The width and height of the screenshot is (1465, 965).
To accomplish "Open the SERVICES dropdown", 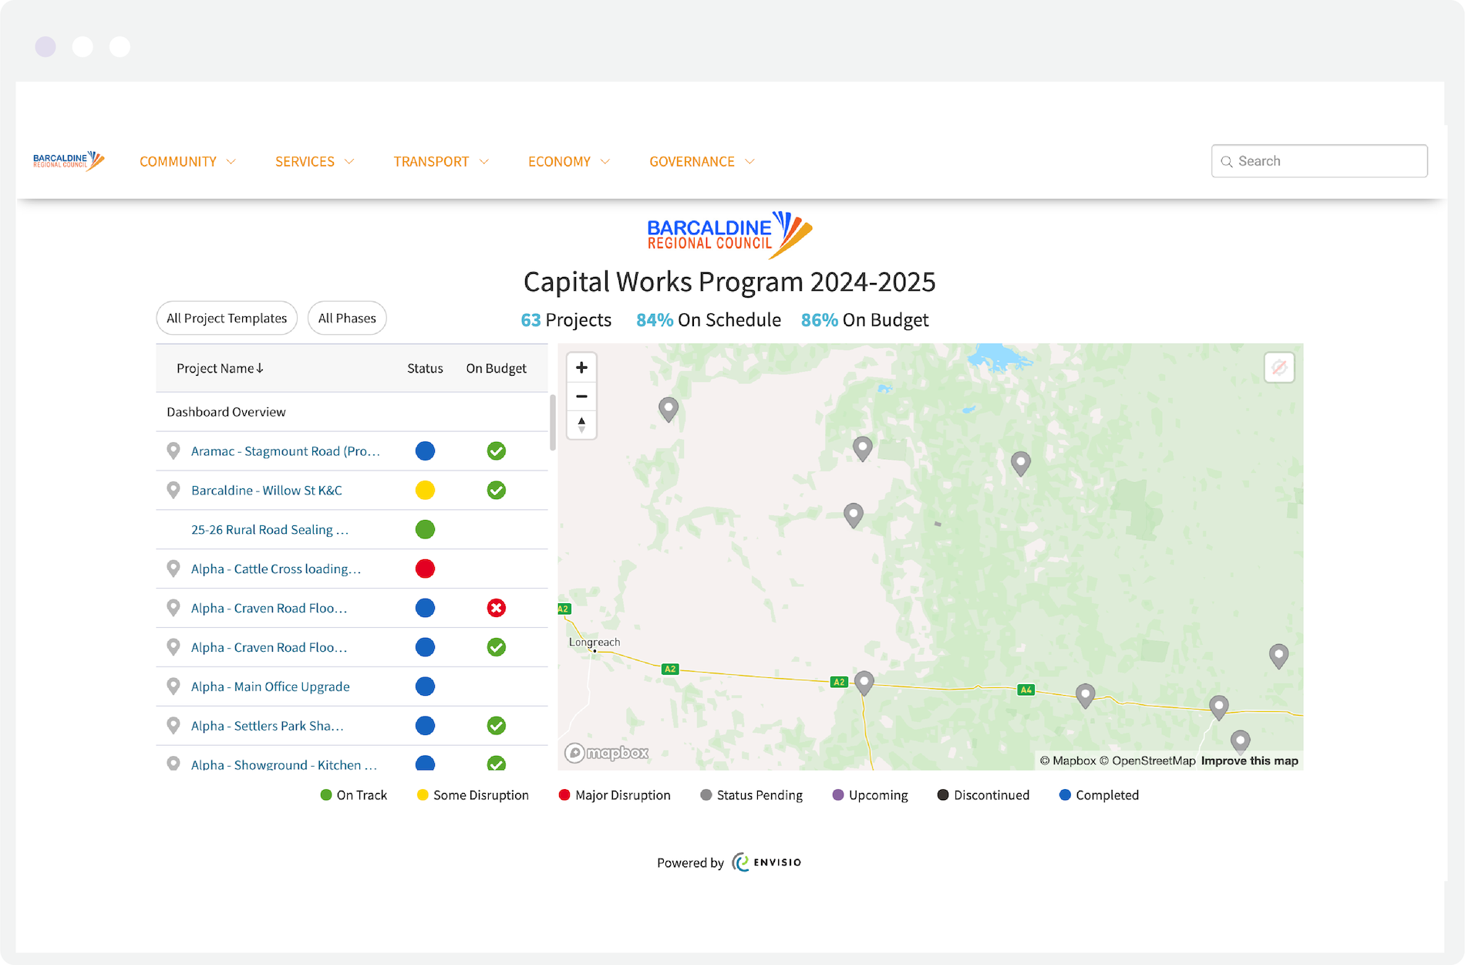I will [314, 161].
